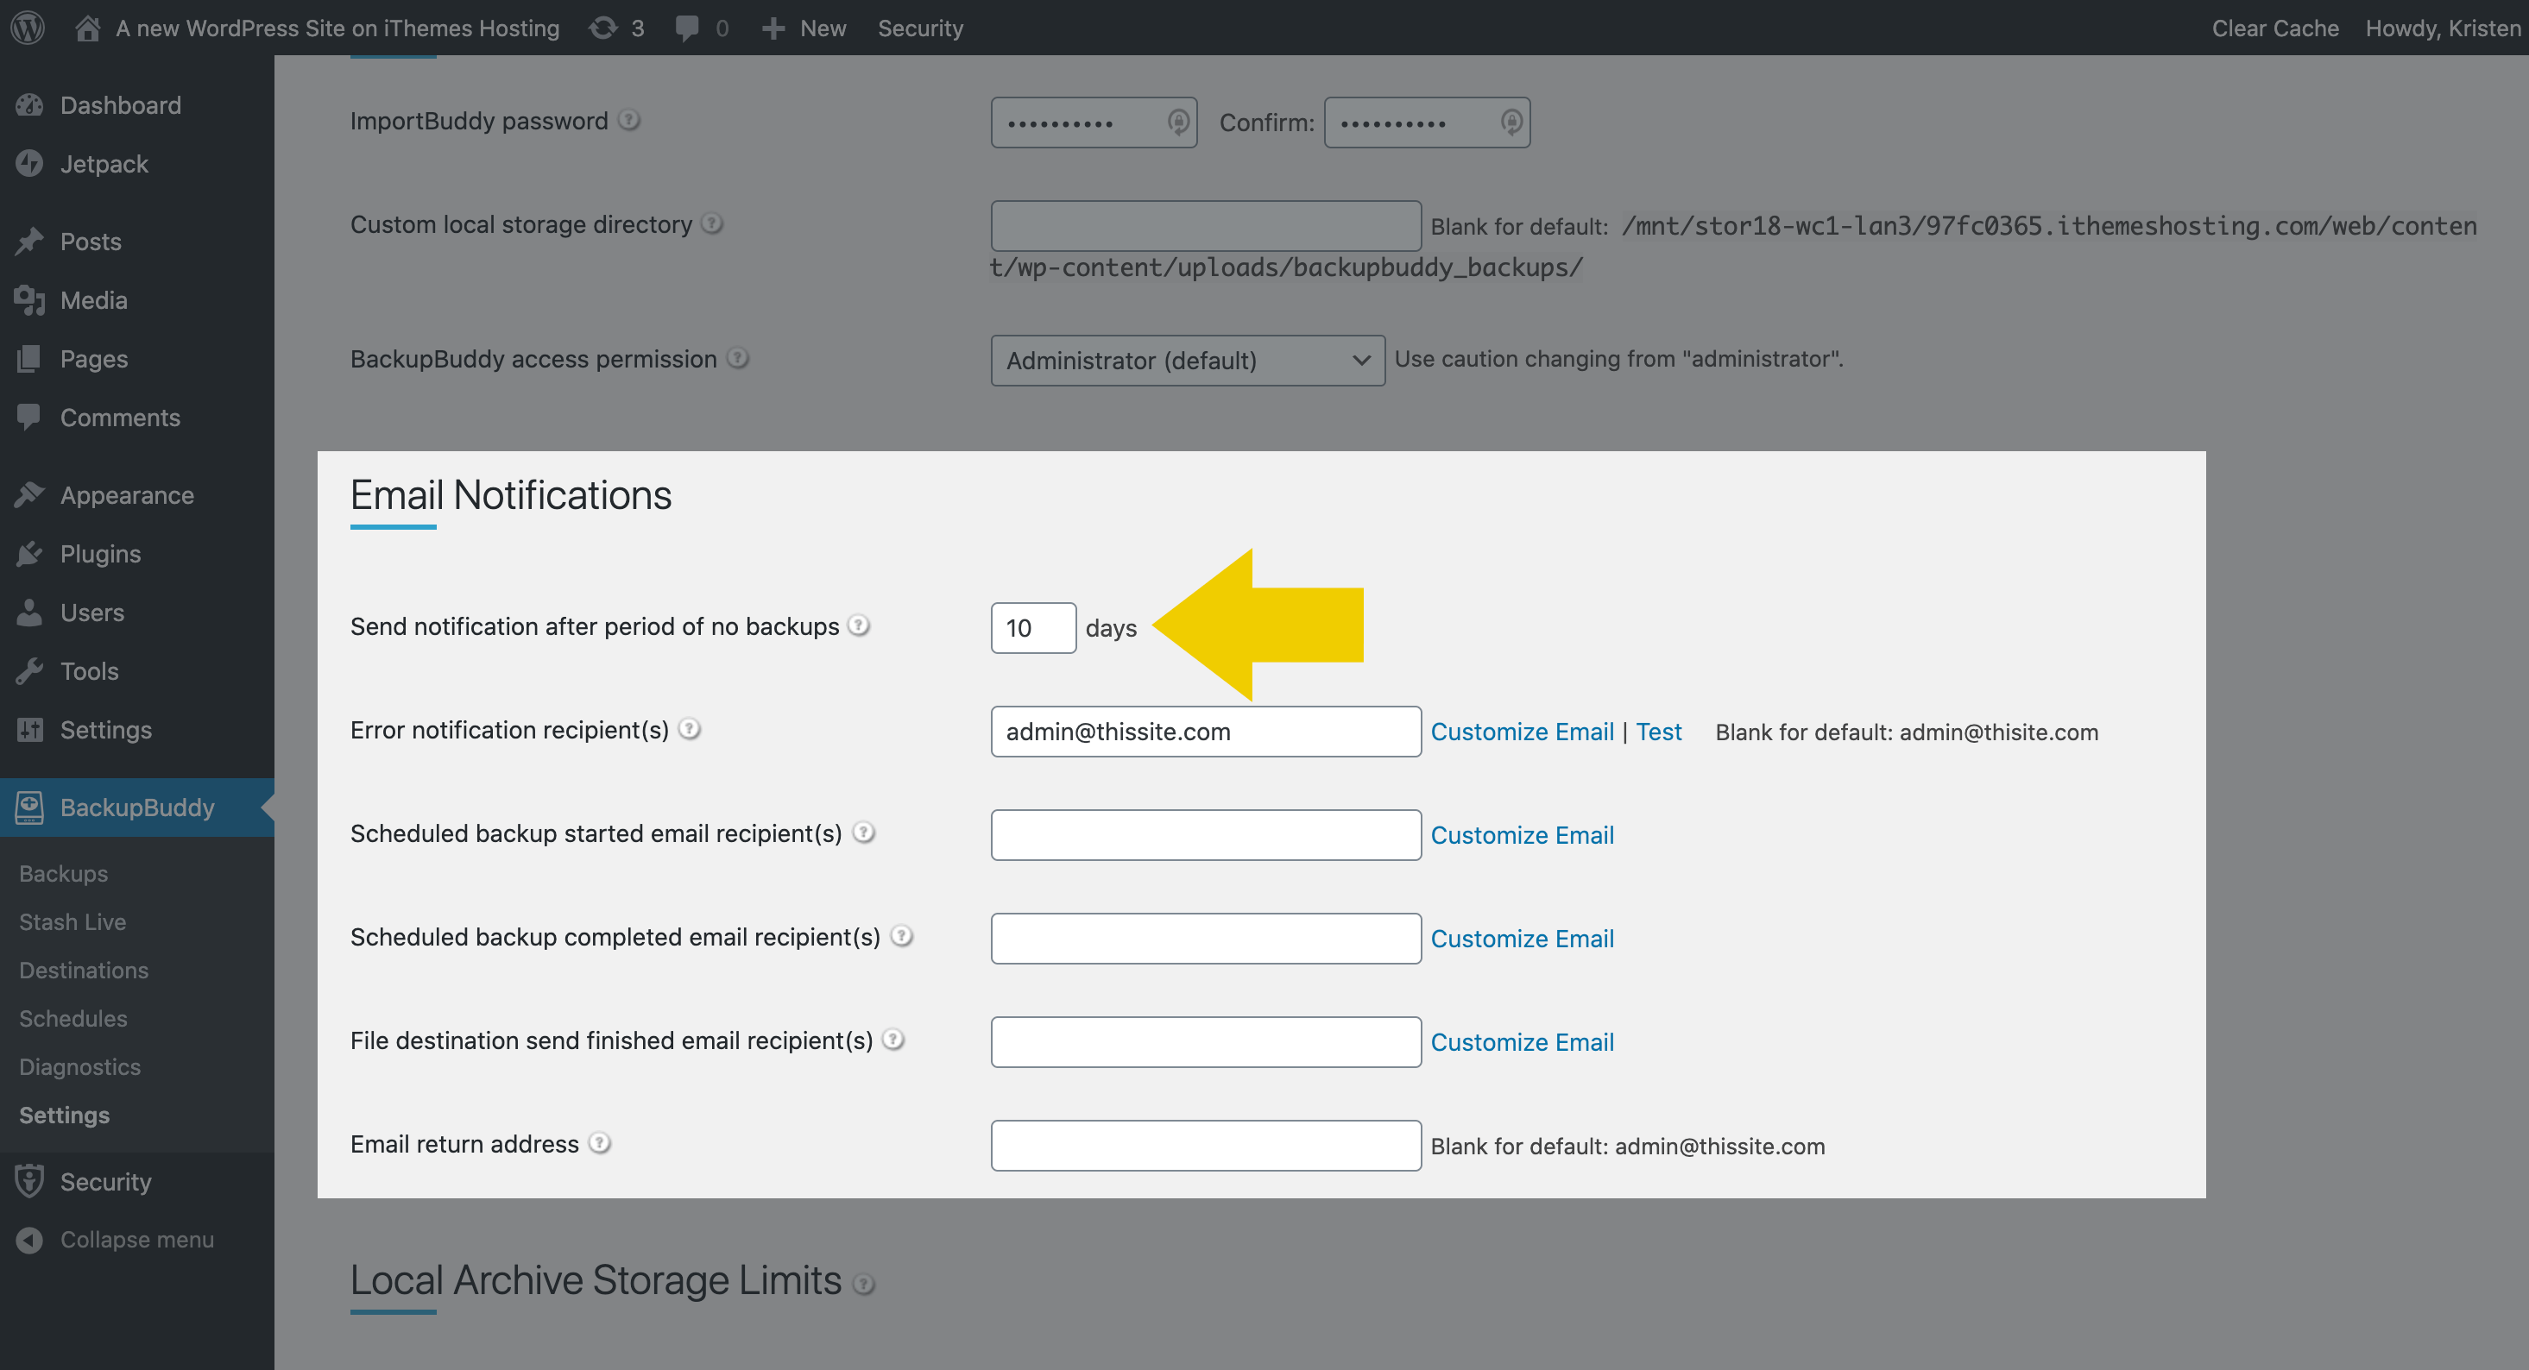2529x1370 pixels.
Task: Click the Tools wrench icon
Action: point(29,671)
